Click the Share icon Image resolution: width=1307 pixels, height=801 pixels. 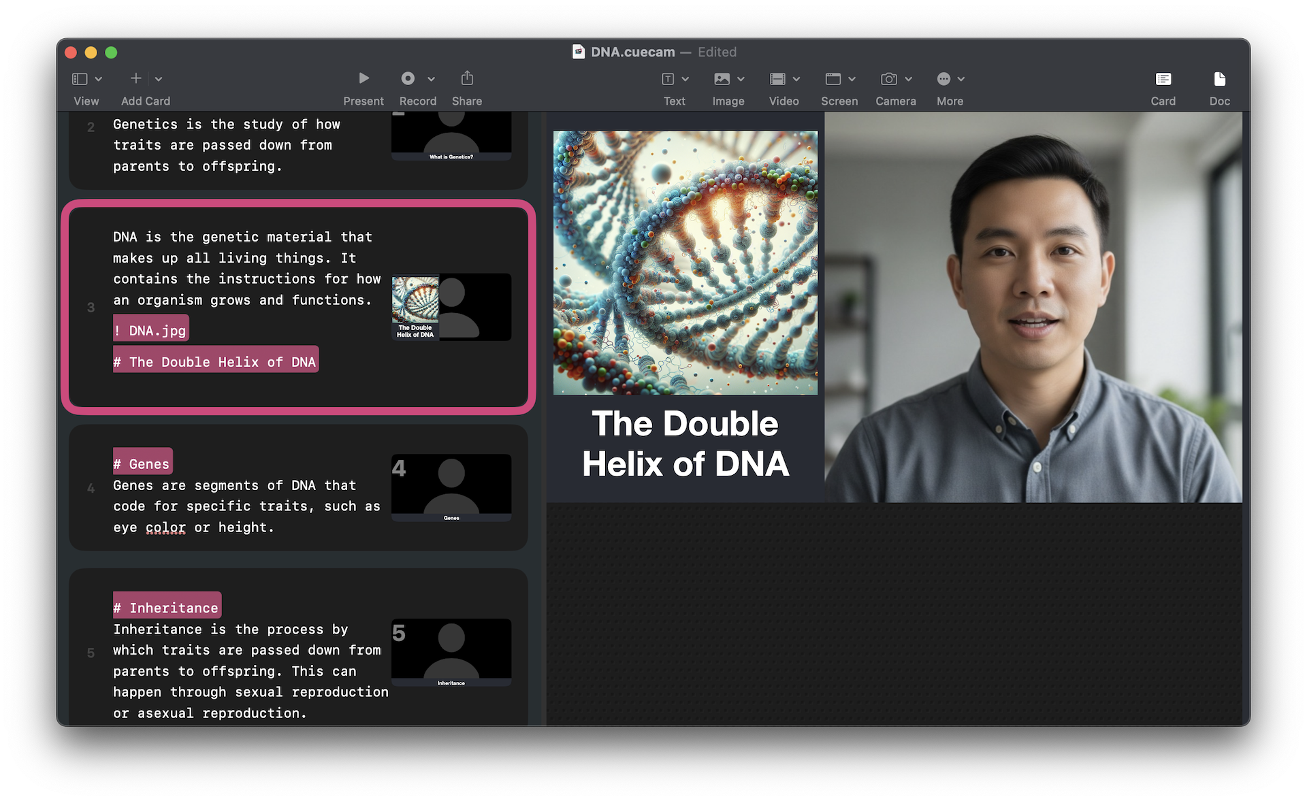tap(467, 78)
